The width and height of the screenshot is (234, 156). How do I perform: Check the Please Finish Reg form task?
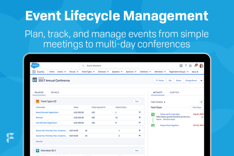pos(157,125)
